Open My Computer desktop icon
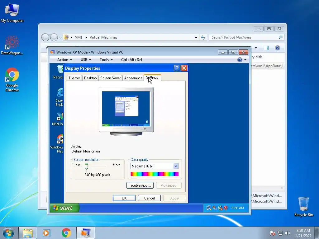This screenshot has width=319, height=239. (12, 13)
